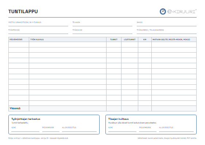Click the Tunnit cell in the Yhteensä row
The height and width of the screenshot is (145, 205).
pos(114,108)
